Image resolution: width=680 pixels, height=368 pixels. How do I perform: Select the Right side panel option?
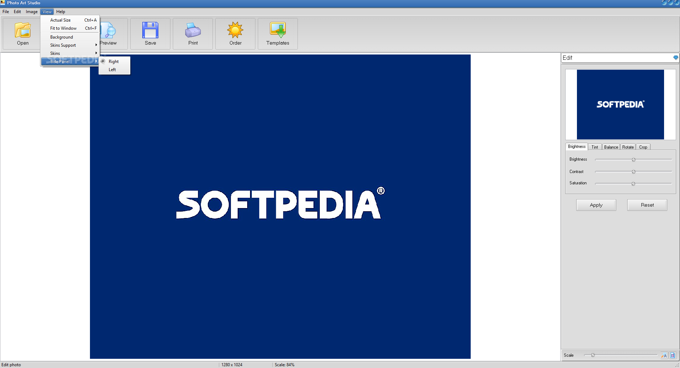114,62
